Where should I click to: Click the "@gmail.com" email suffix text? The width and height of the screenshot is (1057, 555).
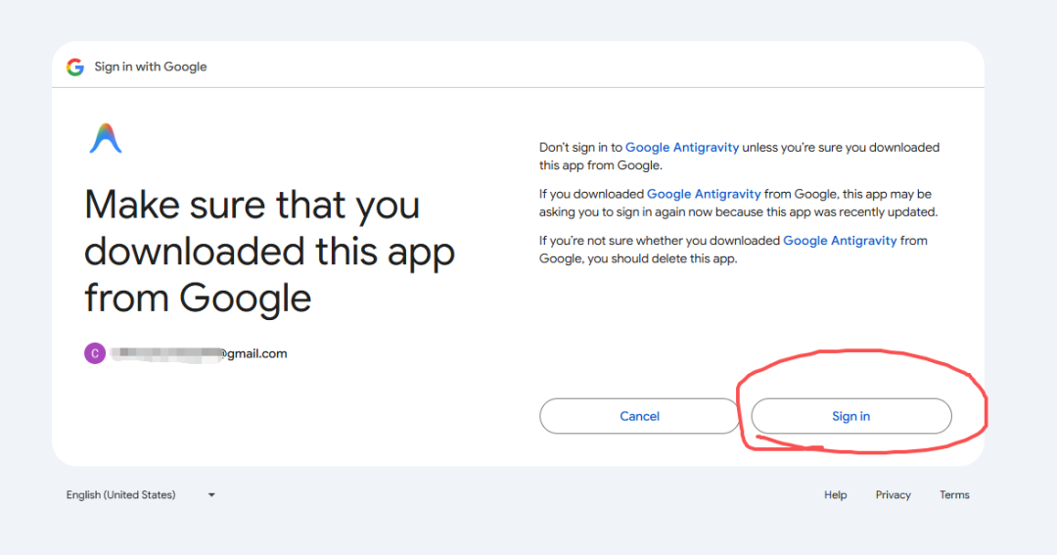pyautogui.click(x=253, y=353)
